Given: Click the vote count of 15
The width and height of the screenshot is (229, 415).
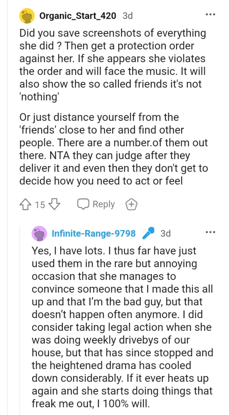Looking at the screenshot, I should 40,205.
